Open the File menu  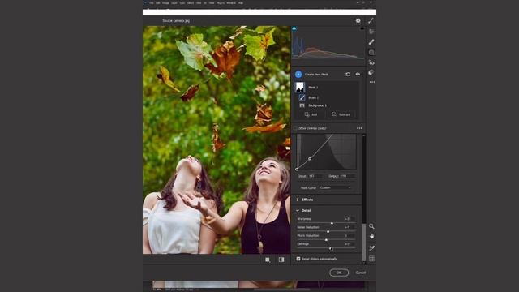pos(152,3)
